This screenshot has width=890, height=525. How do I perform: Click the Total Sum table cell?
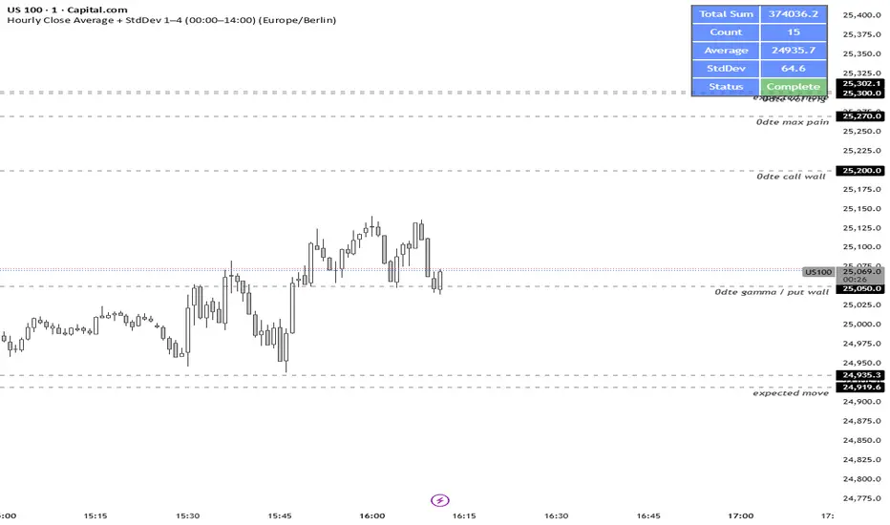tap(726, 14)
